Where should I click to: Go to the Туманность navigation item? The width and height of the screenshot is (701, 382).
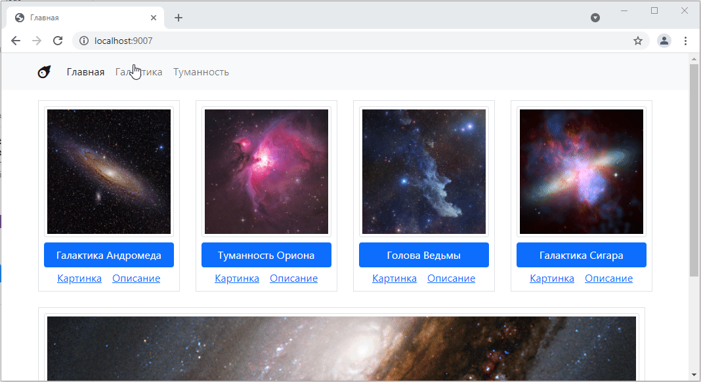[201, 72]
